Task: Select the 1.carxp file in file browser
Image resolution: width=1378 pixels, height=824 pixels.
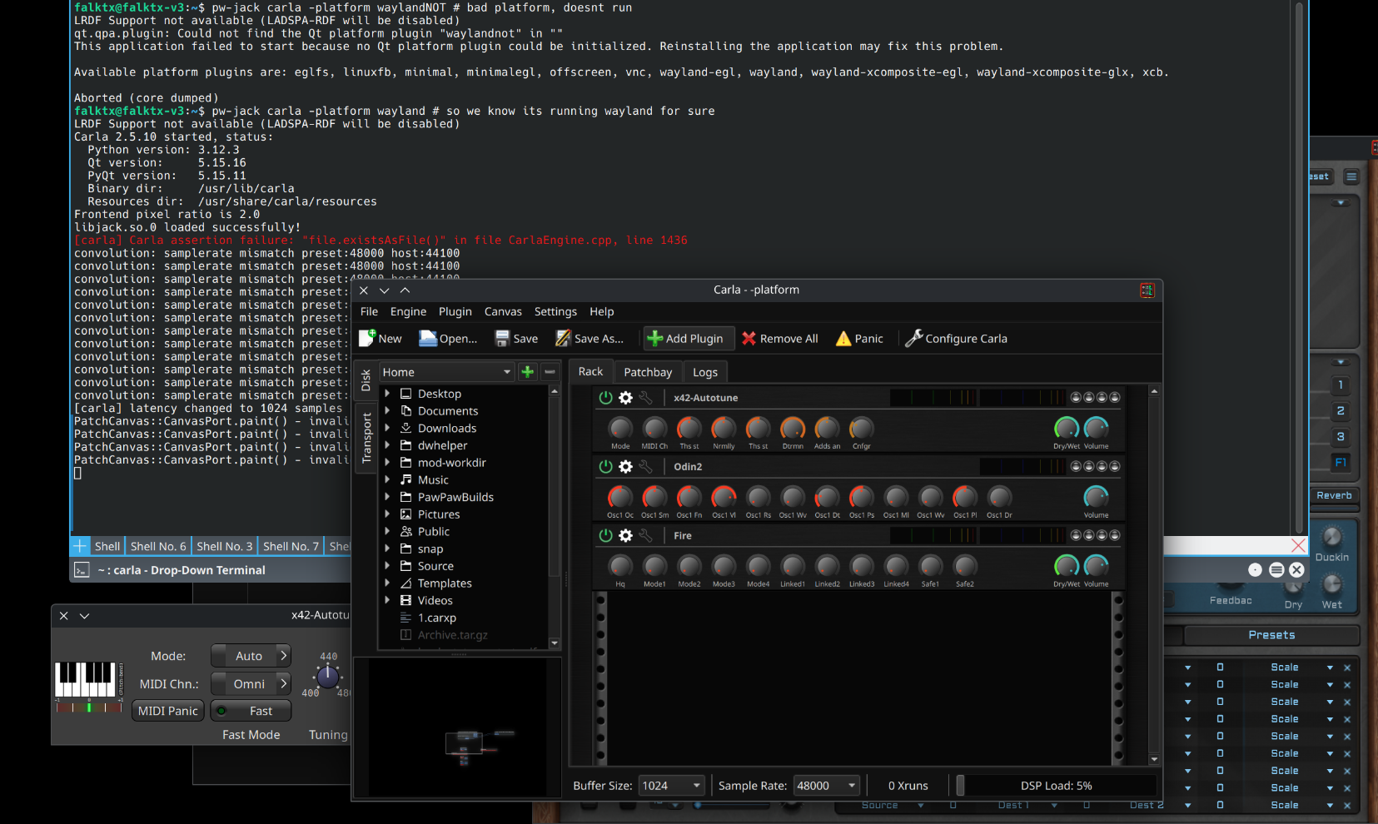Action: click(x=436, y=618)
